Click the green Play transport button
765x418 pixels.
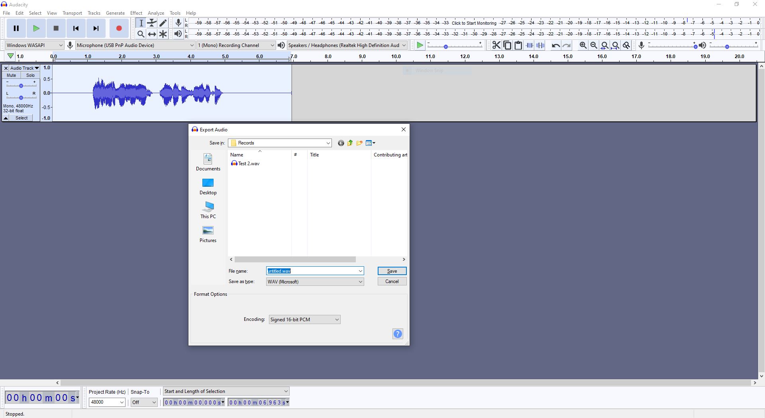point(36,28)
